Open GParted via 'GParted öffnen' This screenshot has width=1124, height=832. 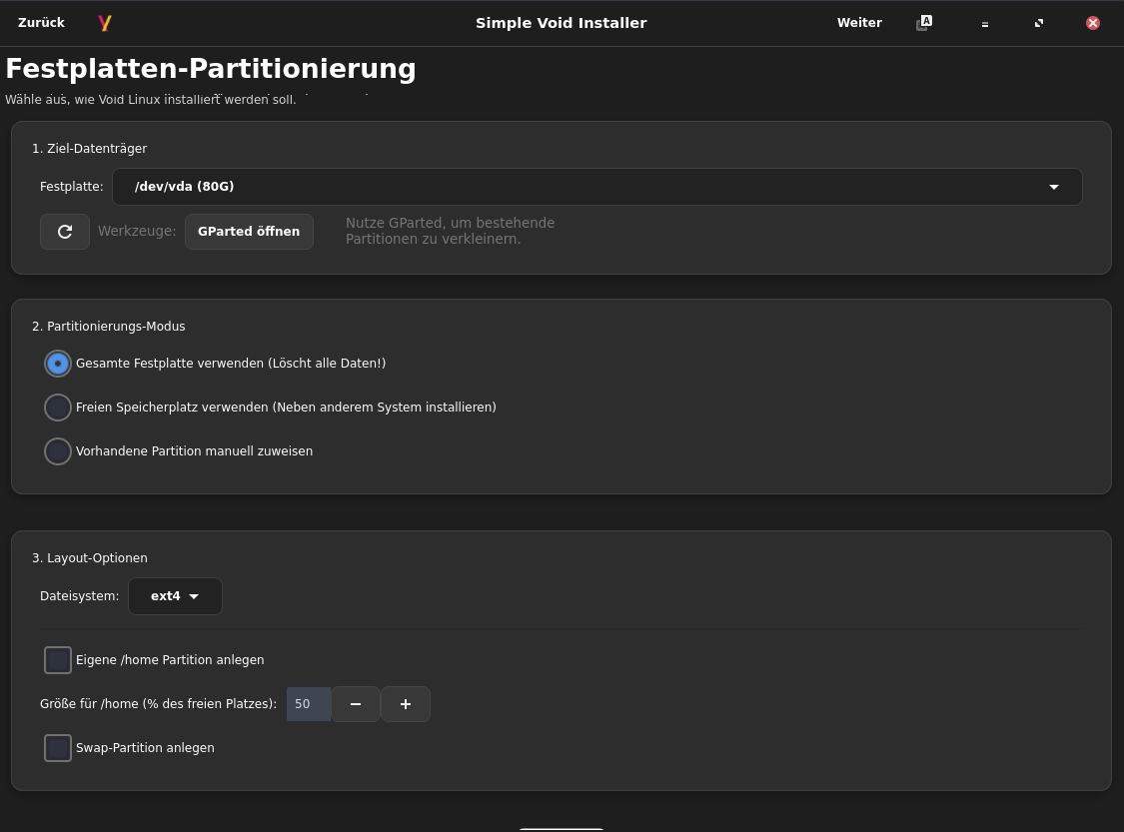[x=249, y=232]
